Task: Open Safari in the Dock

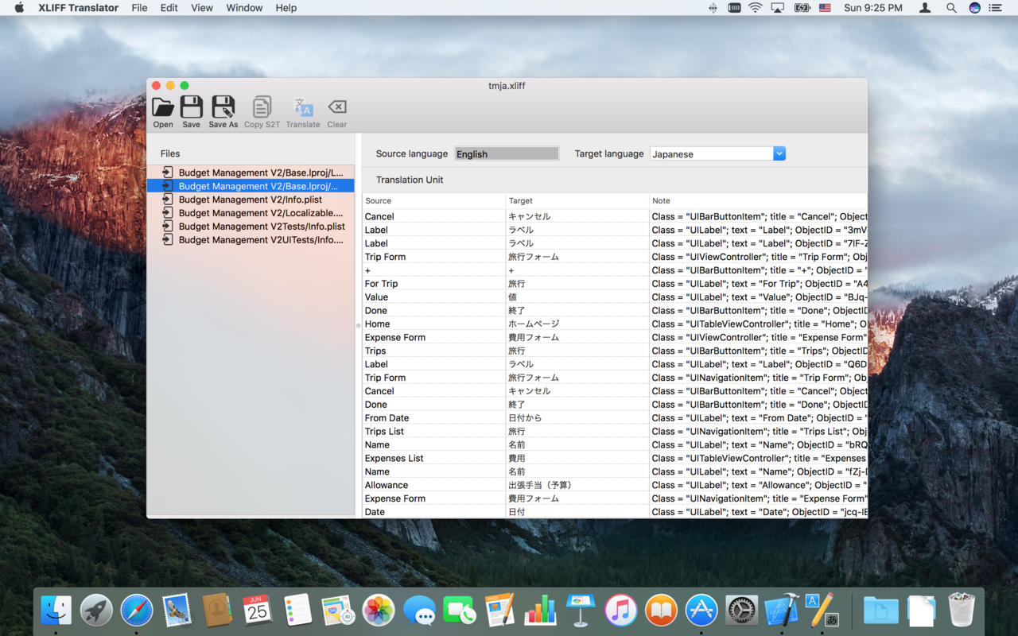Action: pos(137,611)
